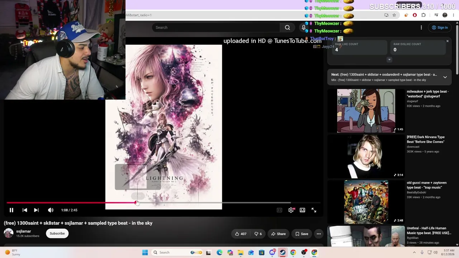Image resolution: width=459 pixels, height=258 pixels.
Task: Pause the YouTube video
Action: (11, 210)
